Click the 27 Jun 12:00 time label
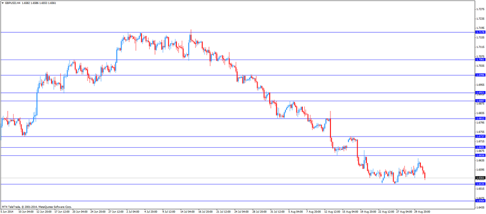Screen dimensions: 486x214 click(116, 212)
